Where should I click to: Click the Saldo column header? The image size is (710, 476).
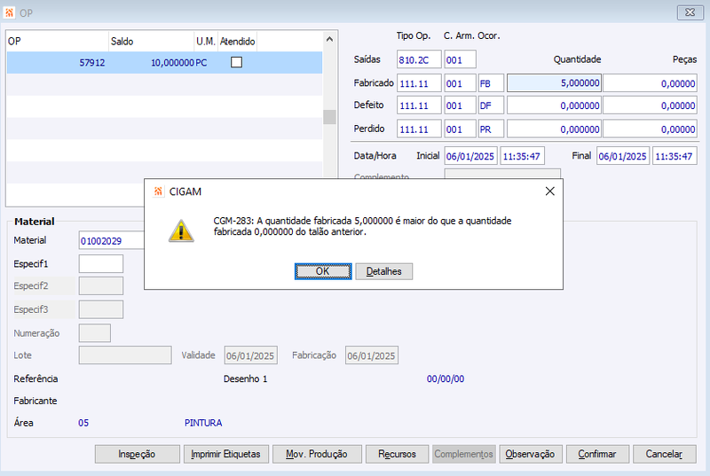pyautogui.click(x=151, y=41)
